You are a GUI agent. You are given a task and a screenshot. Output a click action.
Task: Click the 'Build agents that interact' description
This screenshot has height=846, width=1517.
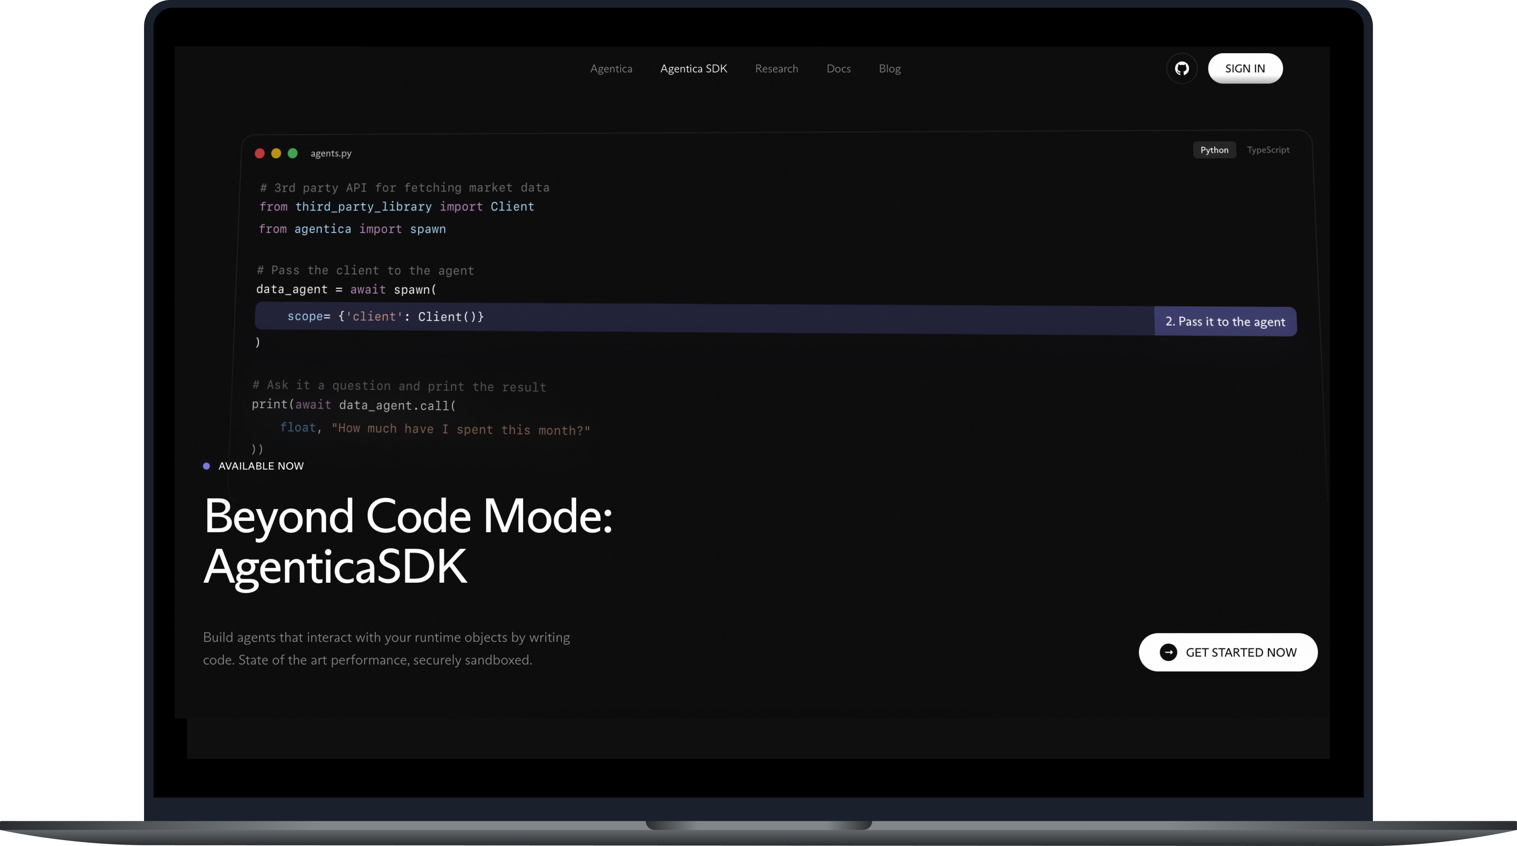coord(386,648)
